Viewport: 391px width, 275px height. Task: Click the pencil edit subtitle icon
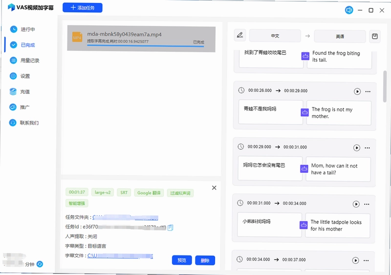pyautogui.click(x=240, y=35)
